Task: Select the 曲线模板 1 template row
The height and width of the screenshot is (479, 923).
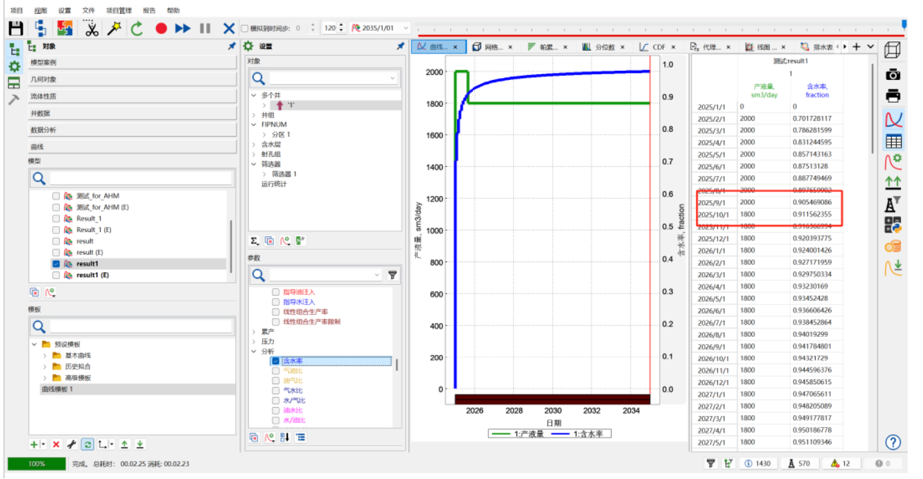Action: pos(132,389)
